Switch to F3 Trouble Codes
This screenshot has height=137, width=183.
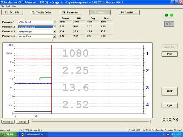point(42,12)
